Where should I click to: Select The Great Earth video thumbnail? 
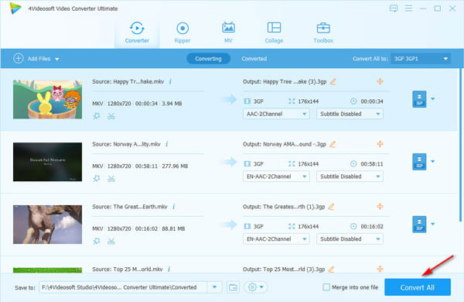47,225
